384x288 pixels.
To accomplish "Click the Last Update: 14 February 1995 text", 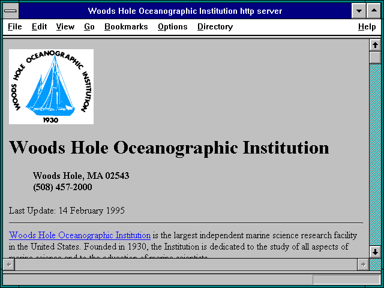I will tap(67, 211).
